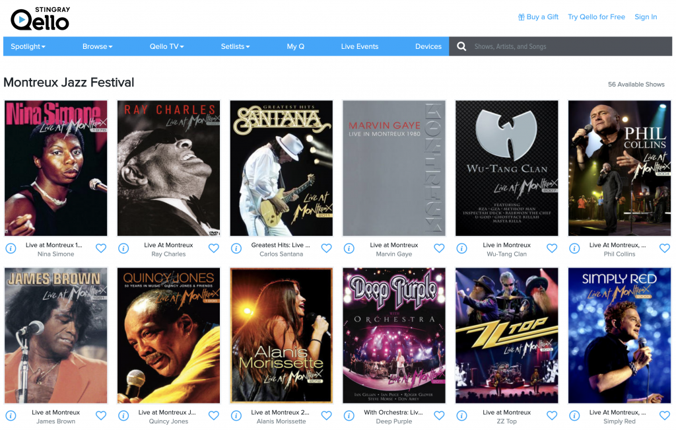Open info for Deep Purple show

coord(349,415)
